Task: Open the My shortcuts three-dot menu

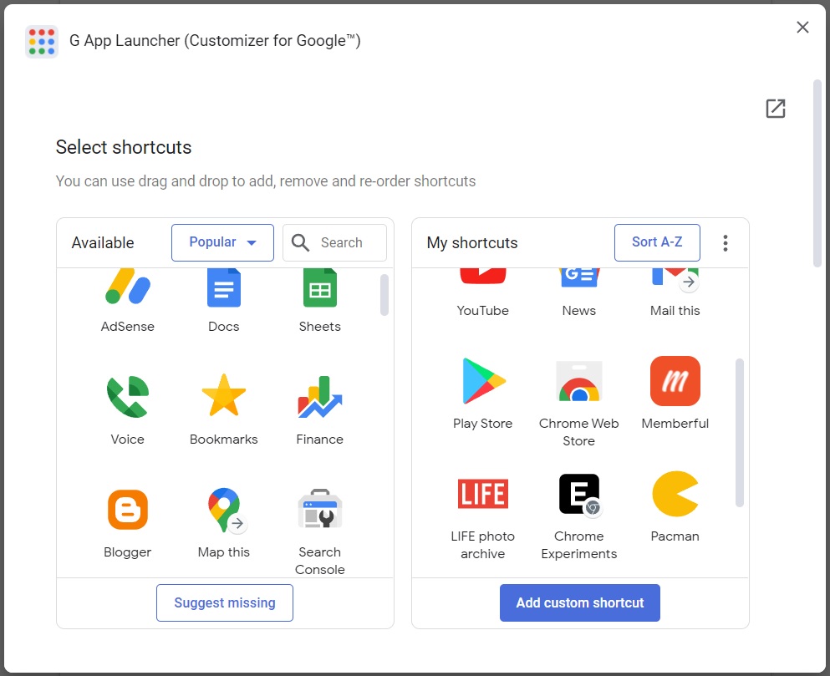Action: 725,243
